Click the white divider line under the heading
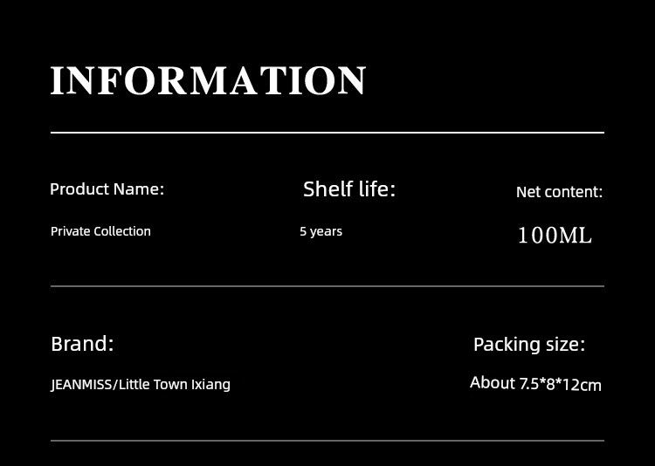The height and width of the screenshot is (466, 655). coord(327,133)
